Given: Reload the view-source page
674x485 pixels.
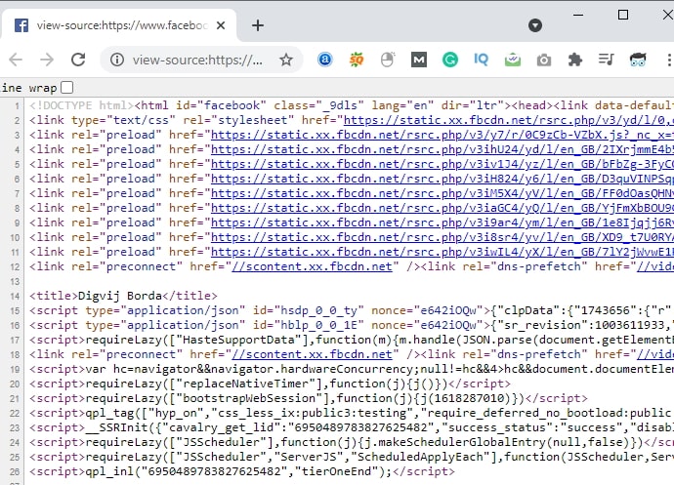Looking at the screenshot, I should 78,60.
